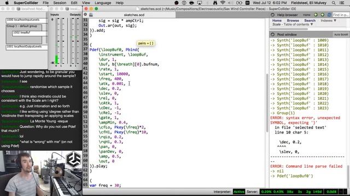The image size is (350, 196).
Task: Click the \start, 10000 line in editor
Action: coord(114,74)
